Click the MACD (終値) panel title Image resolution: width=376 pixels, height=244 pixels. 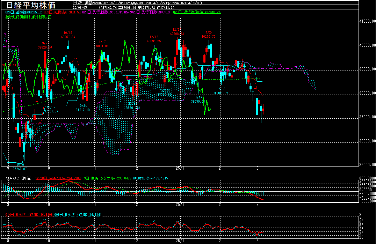19,178
